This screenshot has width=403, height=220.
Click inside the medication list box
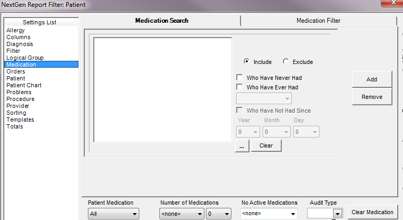point(163,90)
